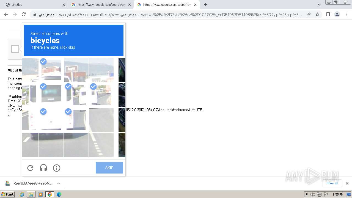The width and height of the screenshot is (352, 198).
Task: Open tab search dropdown chevron
Action: [319, 5]
